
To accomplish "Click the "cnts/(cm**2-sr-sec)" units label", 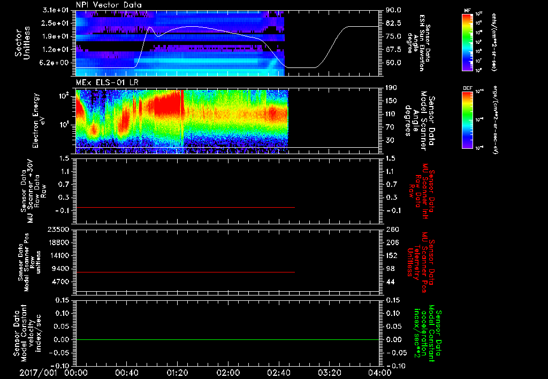I will click(494, 42).
